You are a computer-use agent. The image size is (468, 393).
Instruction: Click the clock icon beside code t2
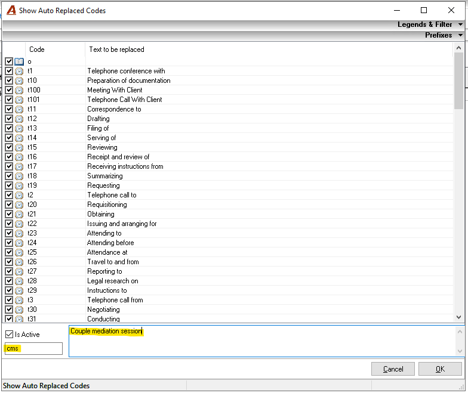(x=19, y=196)
